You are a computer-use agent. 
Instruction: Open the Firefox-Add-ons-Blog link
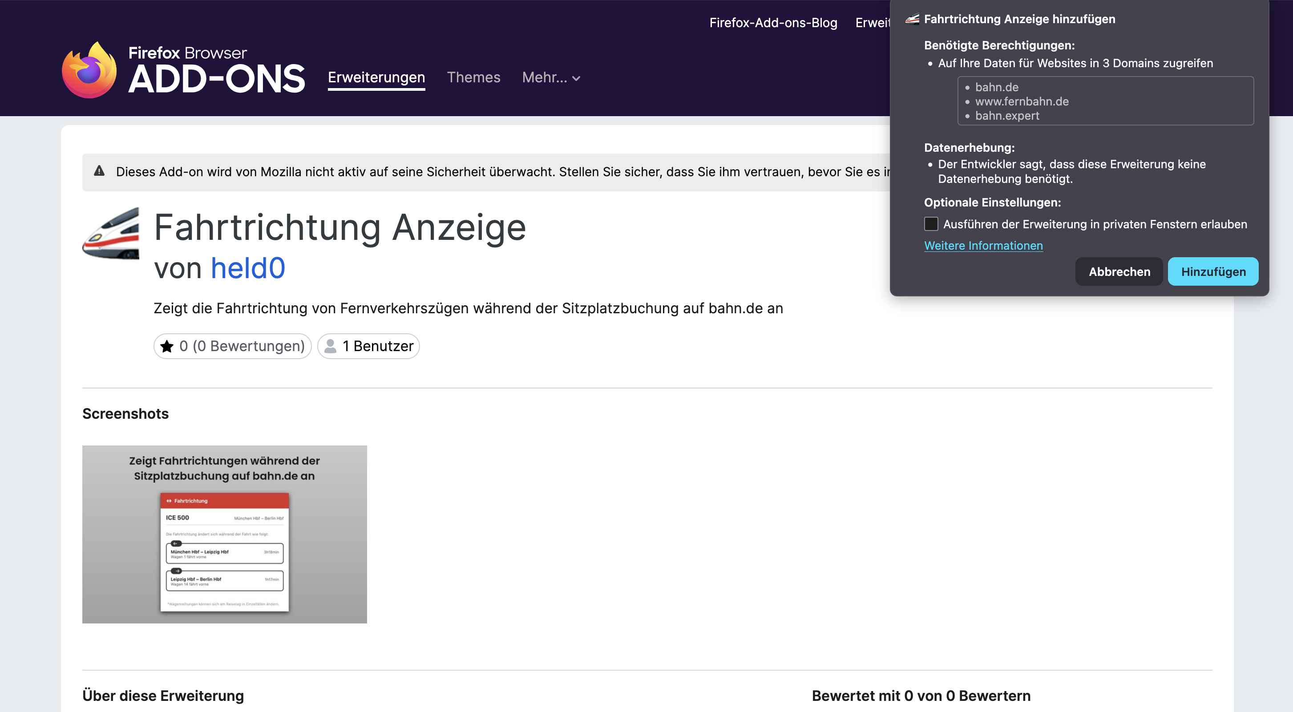(773, 23)
